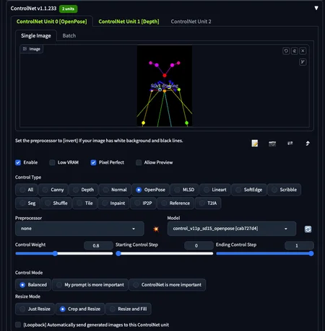Viewport: 325px width, 331px height.
Task: Click the upward arrow send-dimensions icon
Action: [308, 144]
